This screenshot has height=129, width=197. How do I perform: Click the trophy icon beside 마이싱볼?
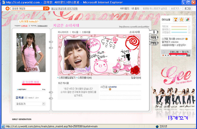click(x=176, y=19)
